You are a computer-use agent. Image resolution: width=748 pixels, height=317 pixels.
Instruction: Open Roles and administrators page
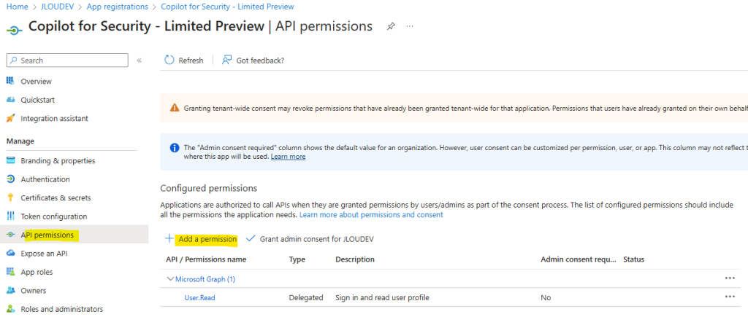[61, 309]
